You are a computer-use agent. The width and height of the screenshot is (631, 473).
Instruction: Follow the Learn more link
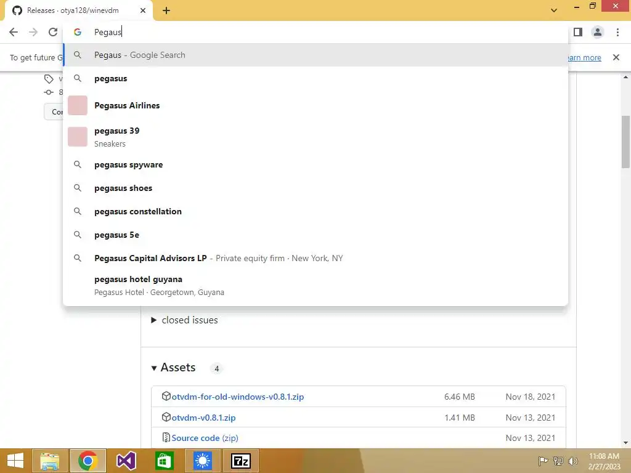click(584, 57)
